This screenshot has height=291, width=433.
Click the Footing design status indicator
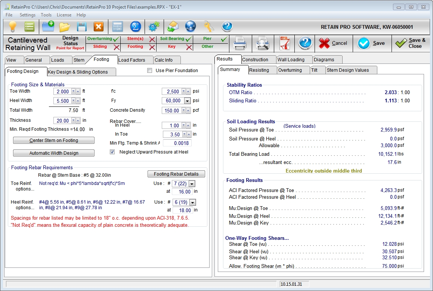click(139, 47)
